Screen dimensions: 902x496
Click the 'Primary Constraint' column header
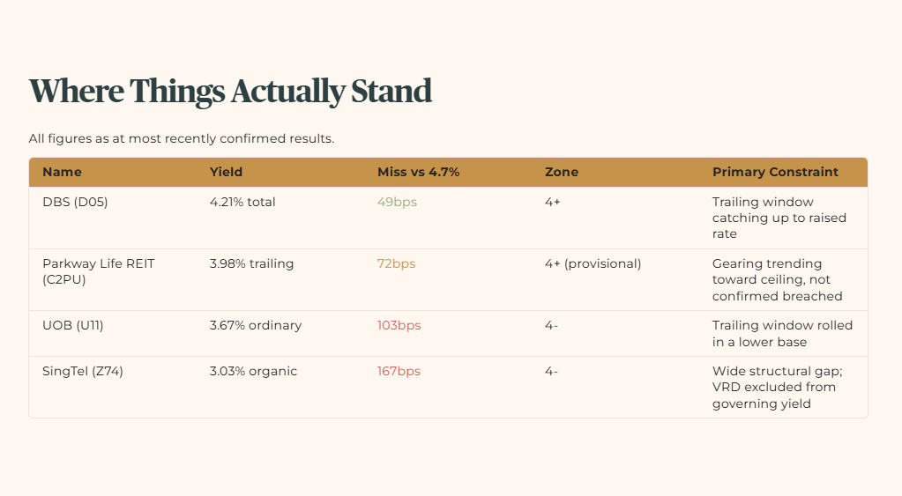775,172
